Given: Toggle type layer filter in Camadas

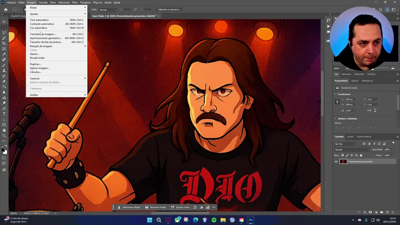Looking at the screenshot, I should click(x=374, y=144).
